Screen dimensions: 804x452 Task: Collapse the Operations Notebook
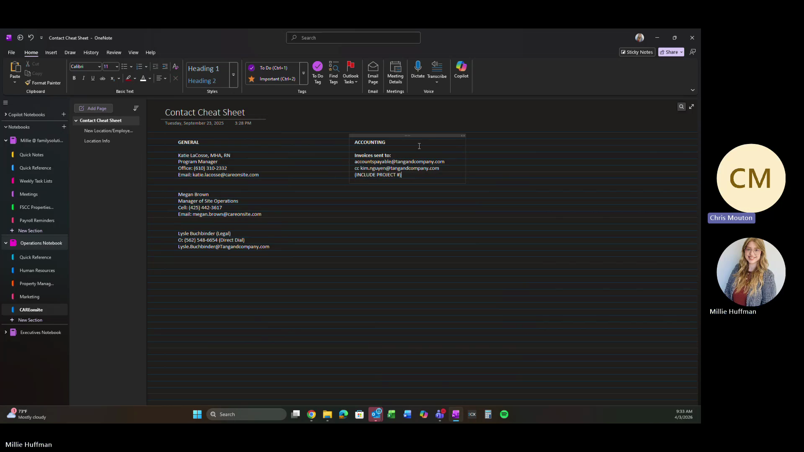[6, 243]
